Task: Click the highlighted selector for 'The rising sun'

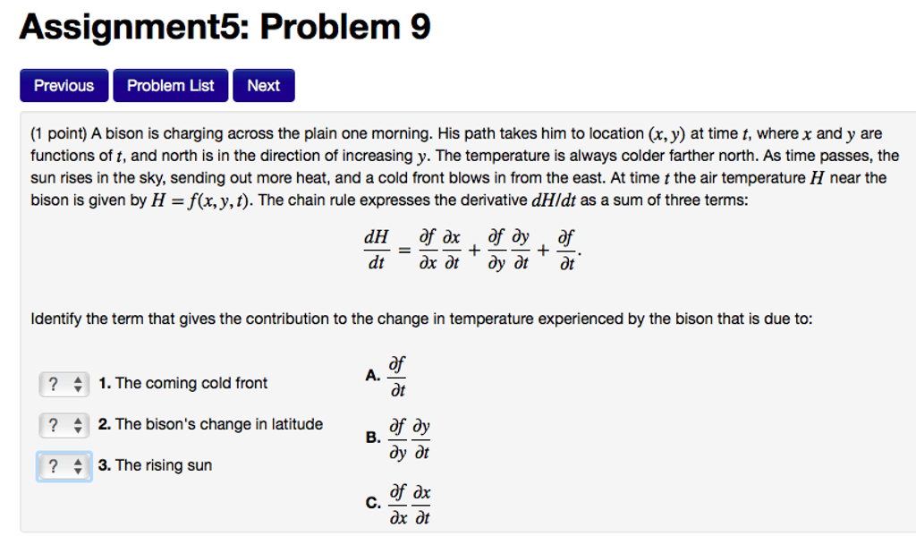Action: [x=64, y=465]
